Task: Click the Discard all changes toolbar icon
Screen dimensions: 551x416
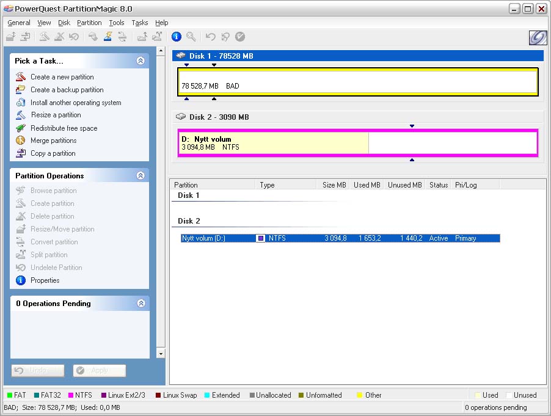Action: [x=225, y=36]
